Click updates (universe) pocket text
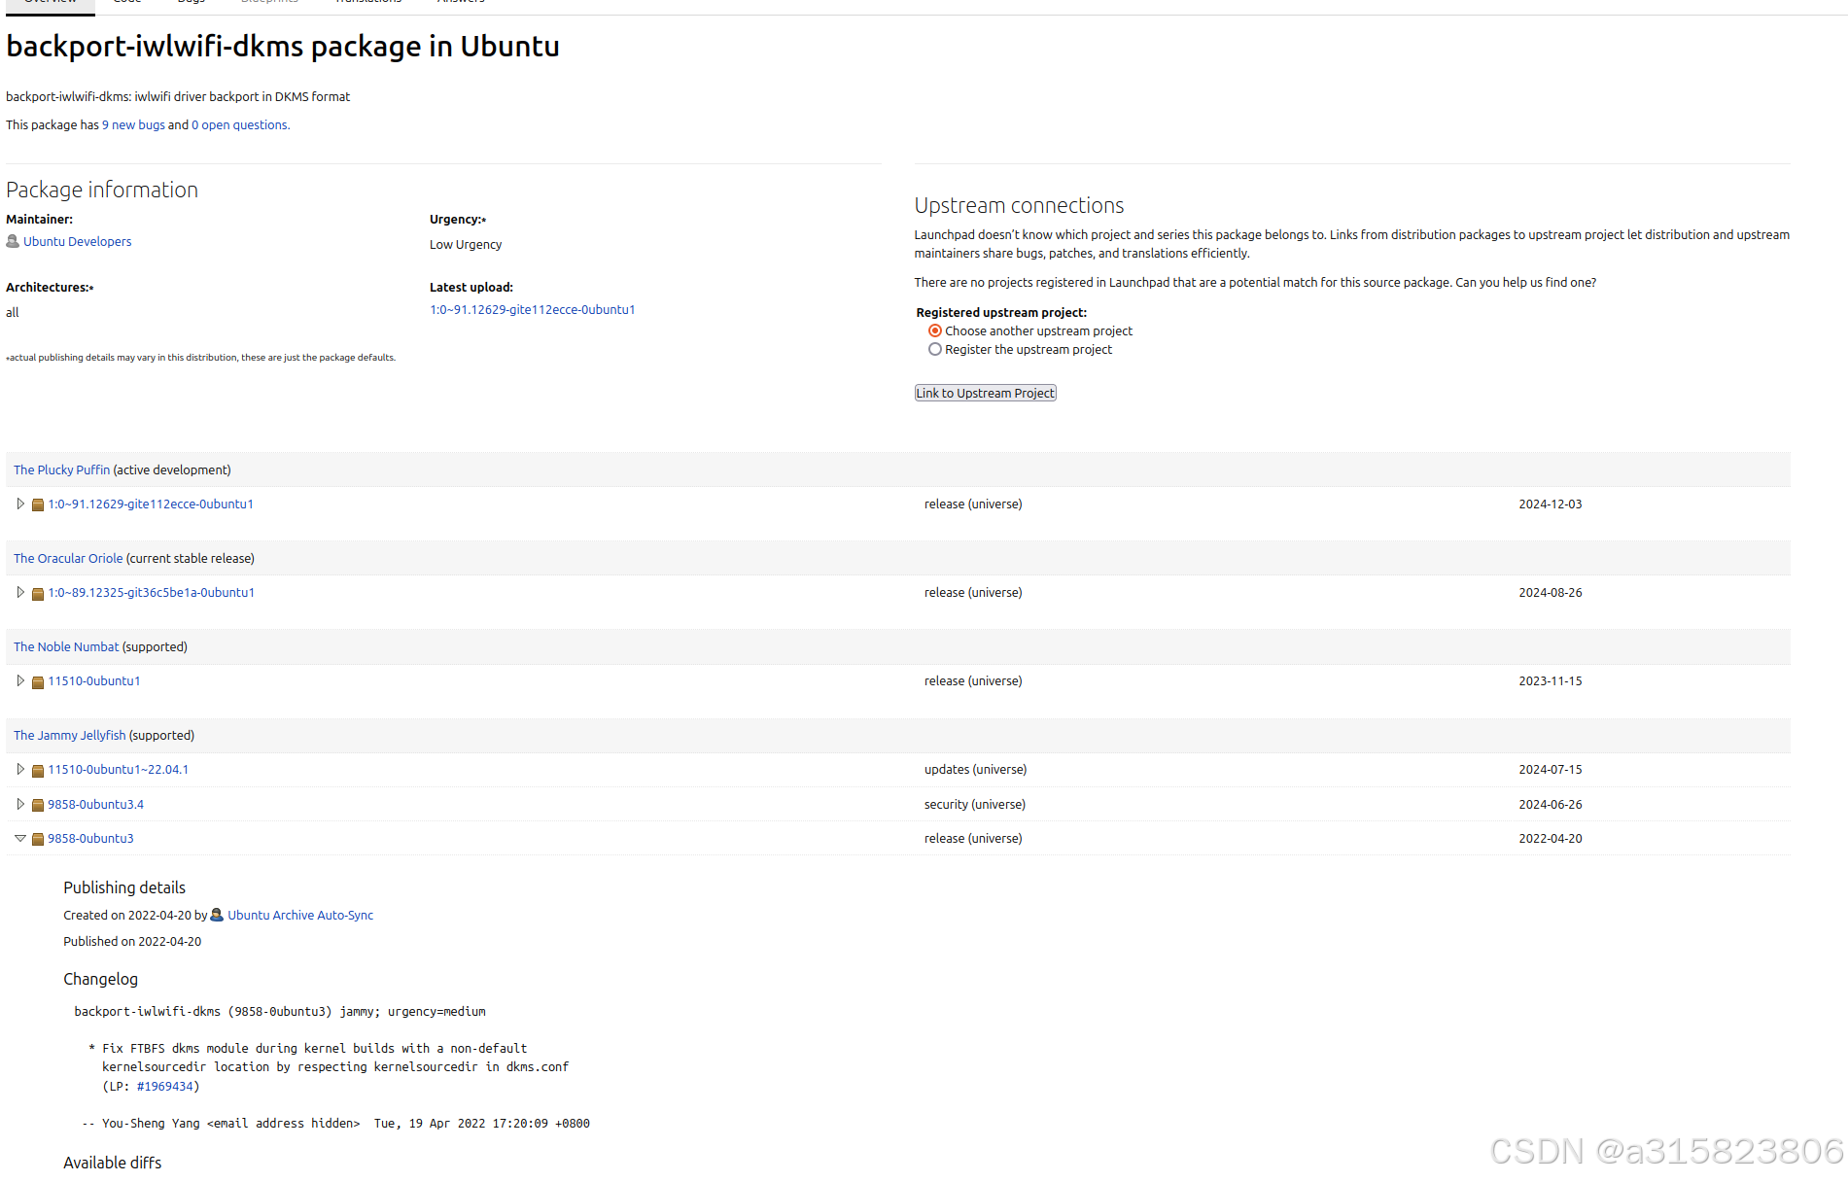Screen dimensions: 1848x1182 coord(975,769)
